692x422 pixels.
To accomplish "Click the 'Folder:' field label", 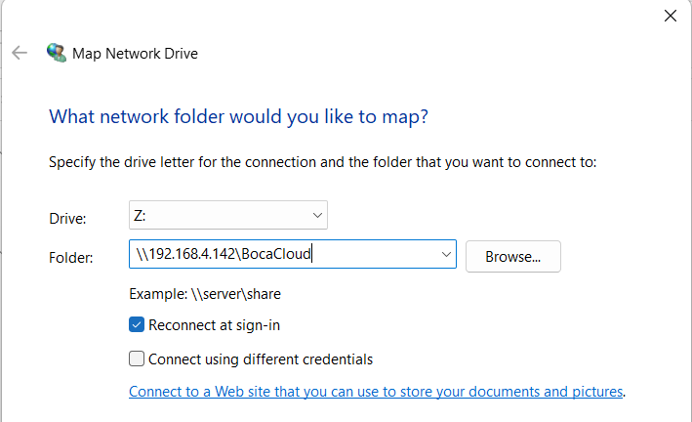I will click(71, 257).
